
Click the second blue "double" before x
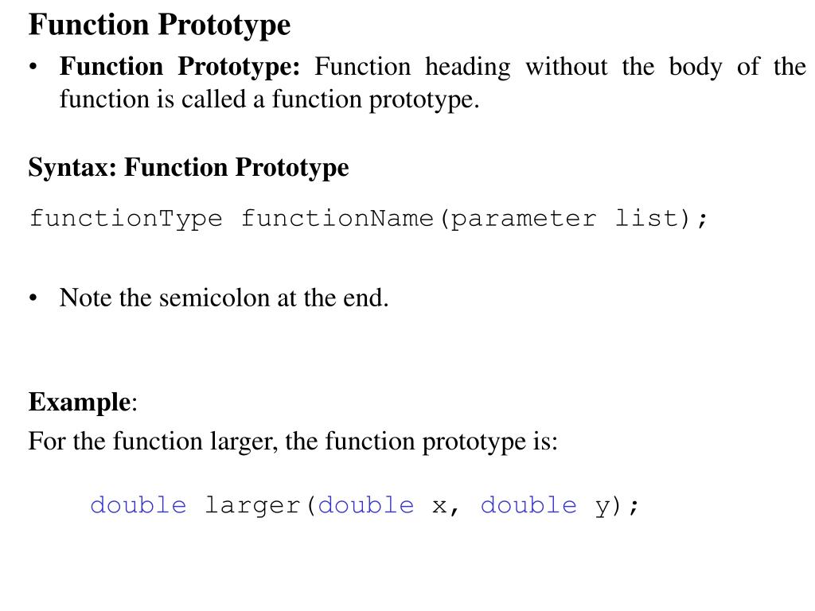[366, 505]
